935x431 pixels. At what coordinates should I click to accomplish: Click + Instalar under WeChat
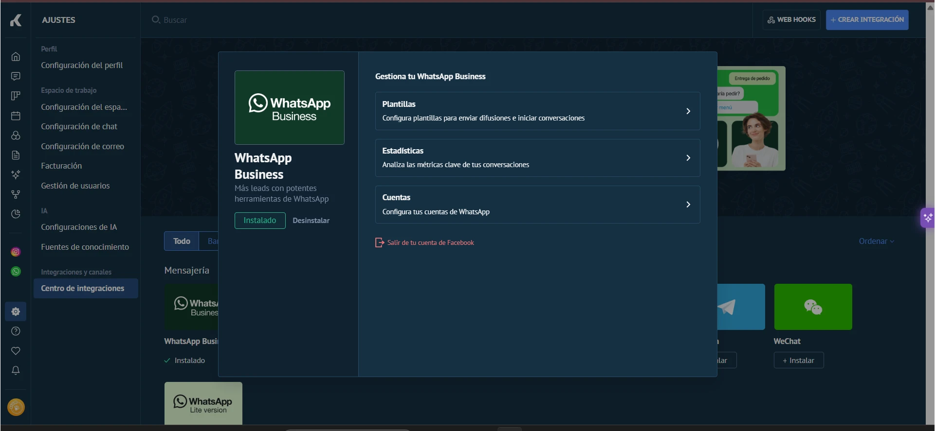click(x=799, y=360)
